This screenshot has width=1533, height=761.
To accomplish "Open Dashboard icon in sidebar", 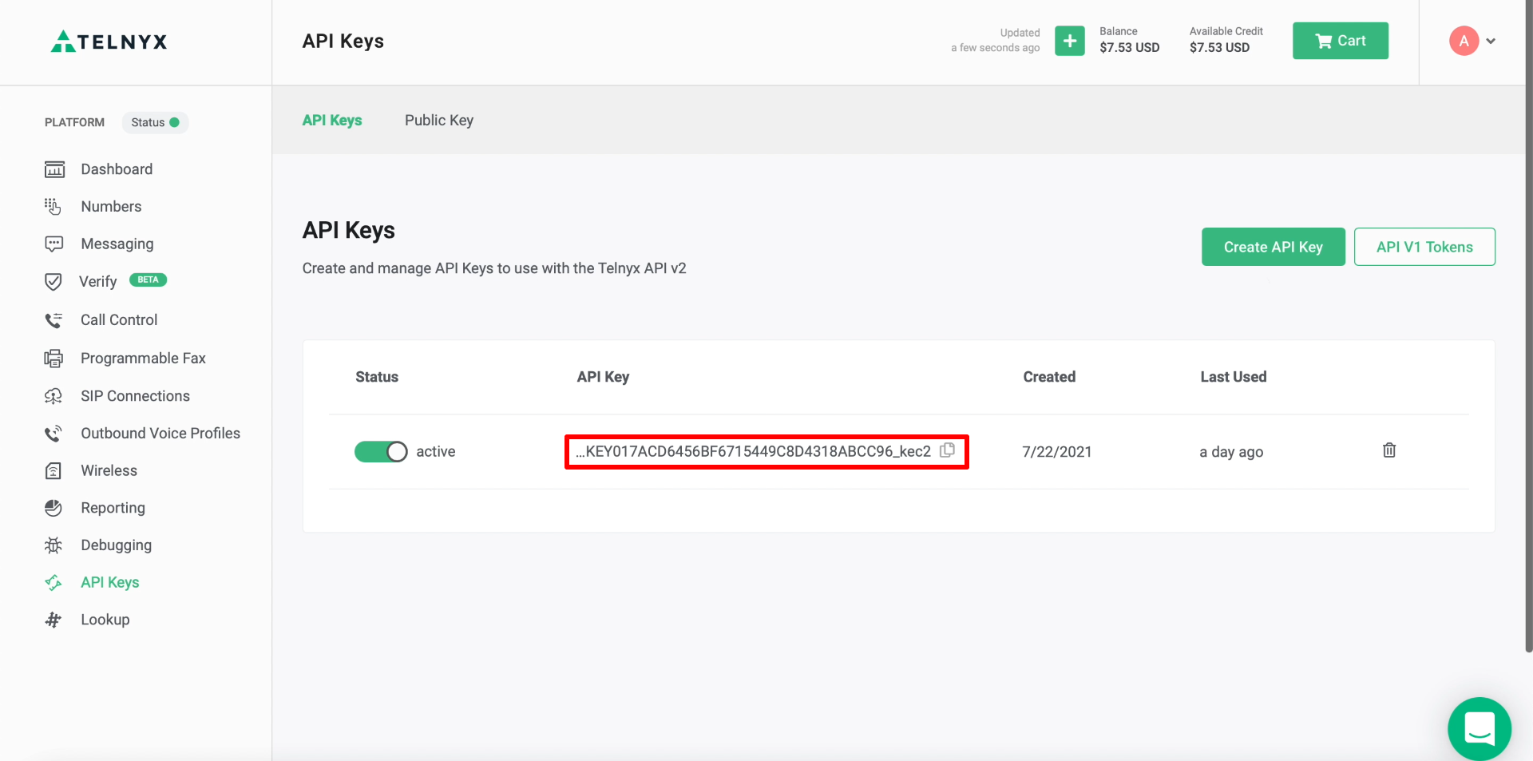I will [x=54, y=169].
